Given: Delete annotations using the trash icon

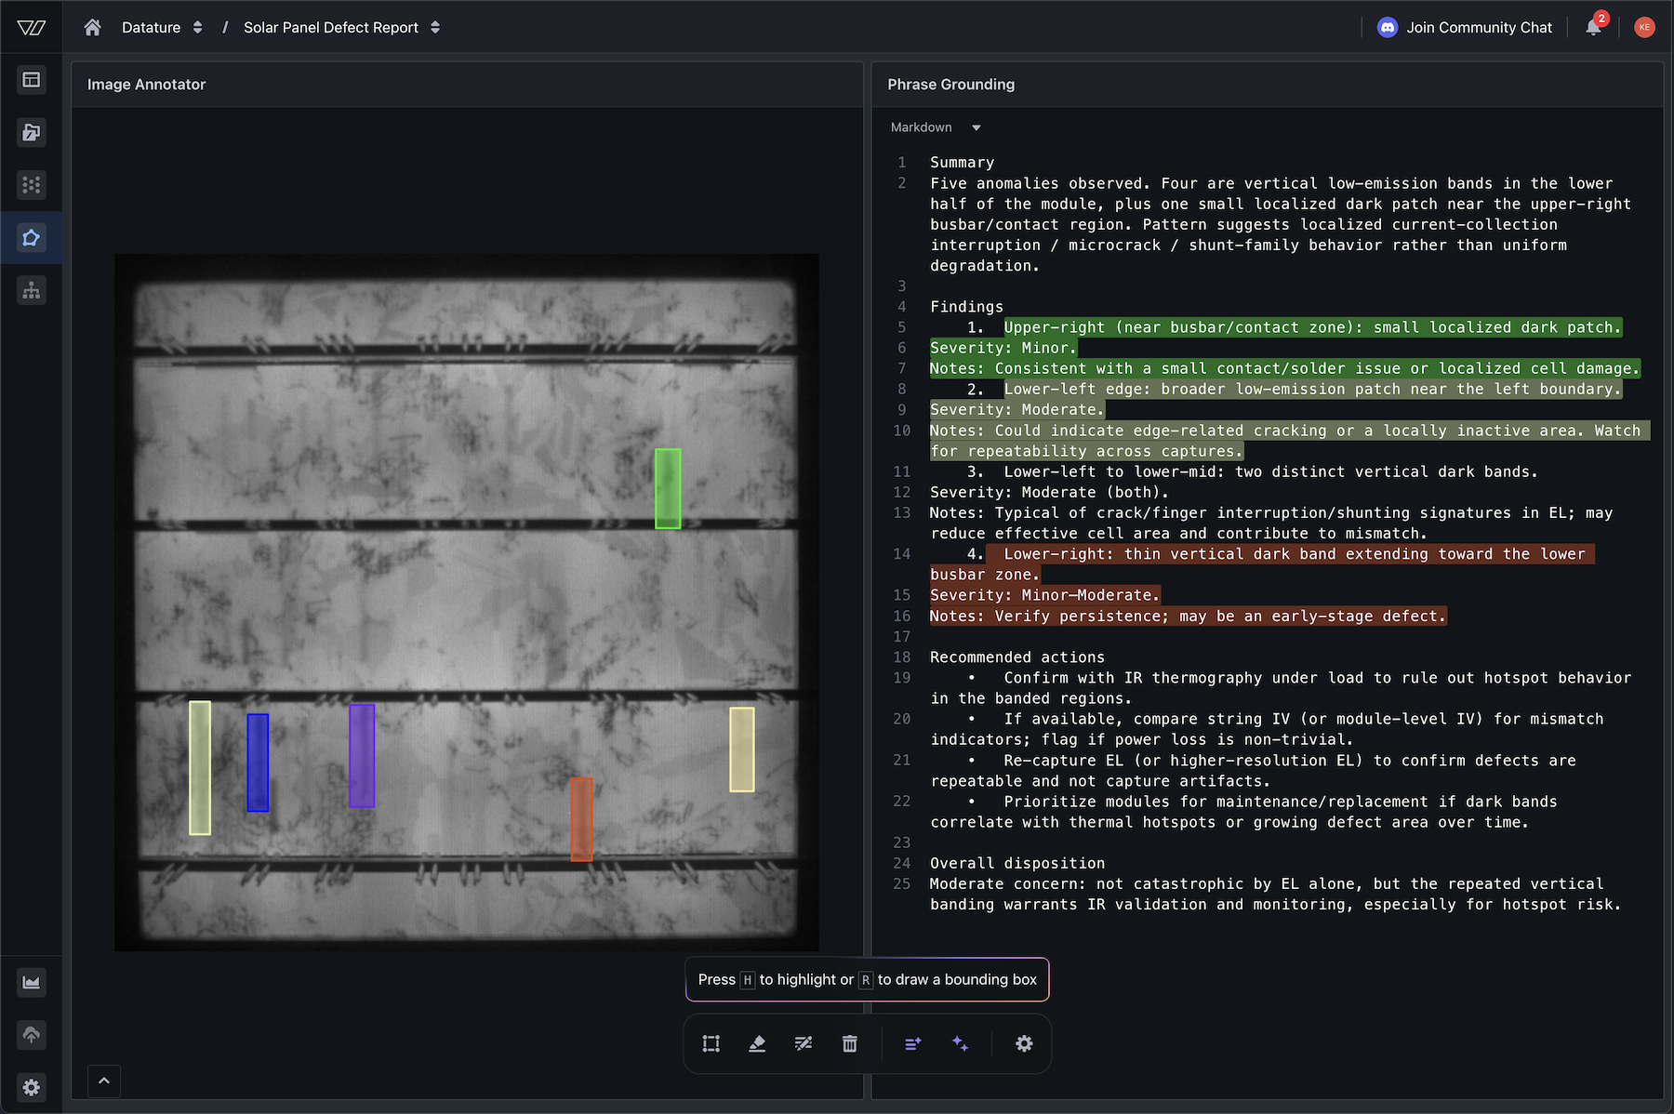Looking at the screenshot, I should tap(849, 1043).
